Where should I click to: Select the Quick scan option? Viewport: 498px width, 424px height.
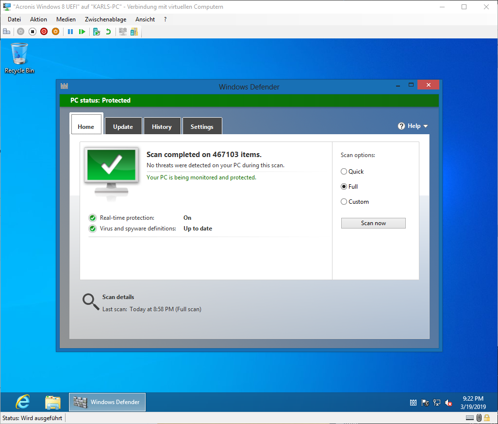pos(344,172)
